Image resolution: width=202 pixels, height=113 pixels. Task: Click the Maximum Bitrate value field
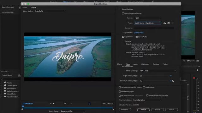pyautogui.click(x=170, y=81)
